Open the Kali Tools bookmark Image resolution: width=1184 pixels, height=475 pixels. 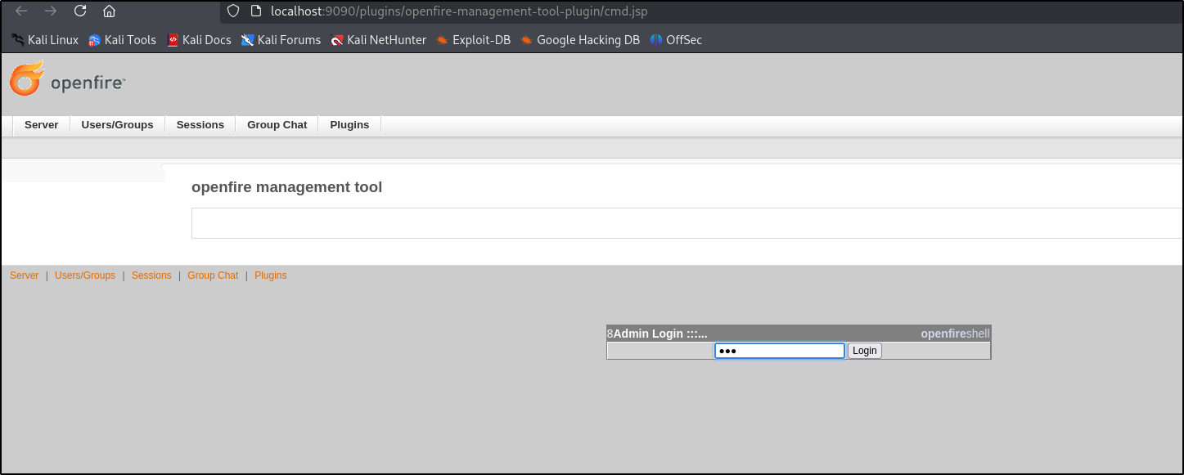tap(122, 40)
